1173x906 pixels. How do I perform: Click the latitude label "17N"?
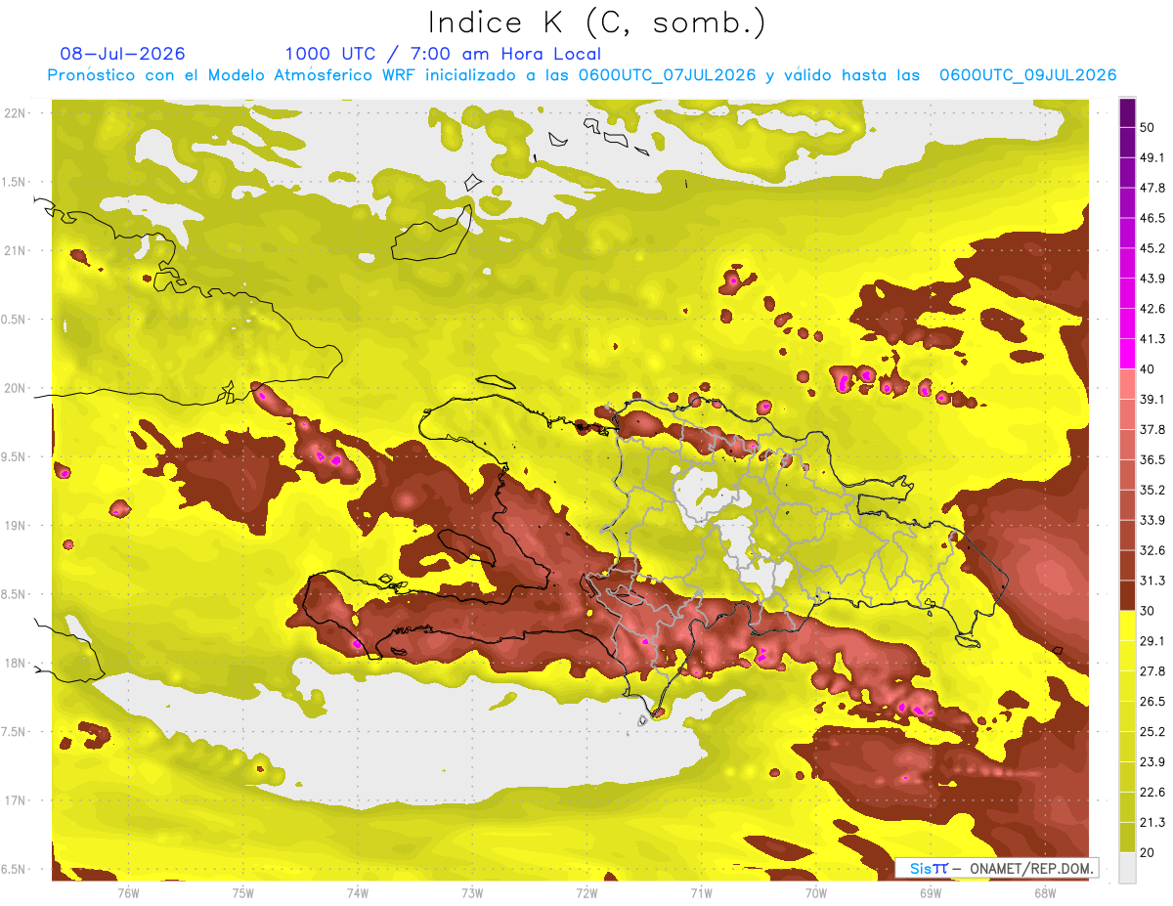[x=16, y=801]
